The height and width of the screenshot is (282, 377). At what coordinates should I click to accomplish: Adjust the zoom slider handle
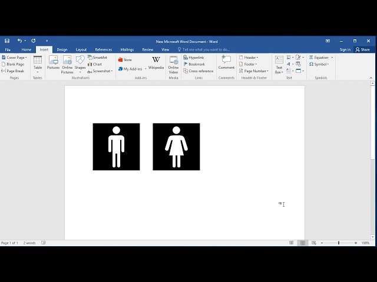(339, 243)
